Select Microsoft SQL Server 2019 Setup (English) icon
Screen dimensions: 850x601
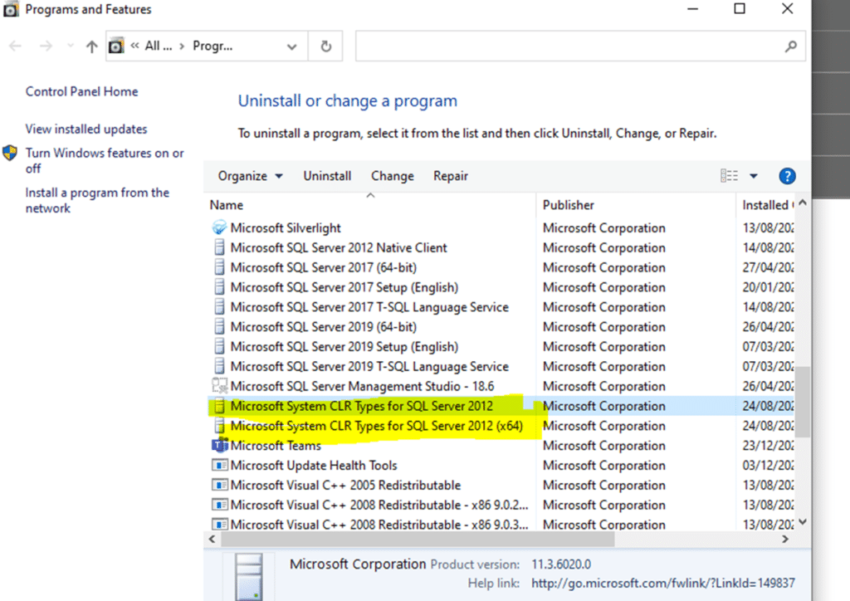pos(219,347)
